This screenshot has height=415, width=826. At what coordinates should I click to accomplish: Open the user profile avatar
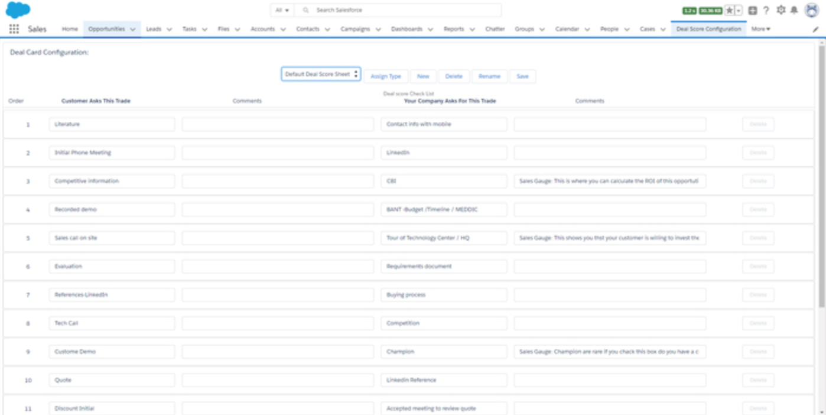coord(811,10)
